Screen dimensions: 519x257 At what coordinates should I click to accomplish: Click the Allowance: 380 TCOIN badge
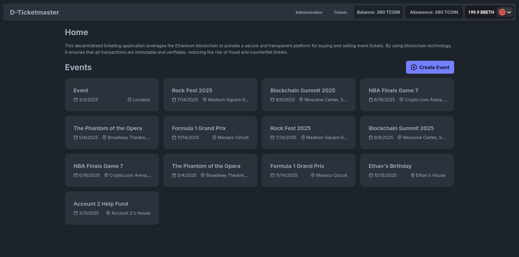pyautogui.click(x=434, y=12)
